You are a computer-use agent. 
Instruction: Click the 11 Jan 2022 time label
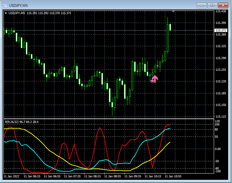(11, 176)
